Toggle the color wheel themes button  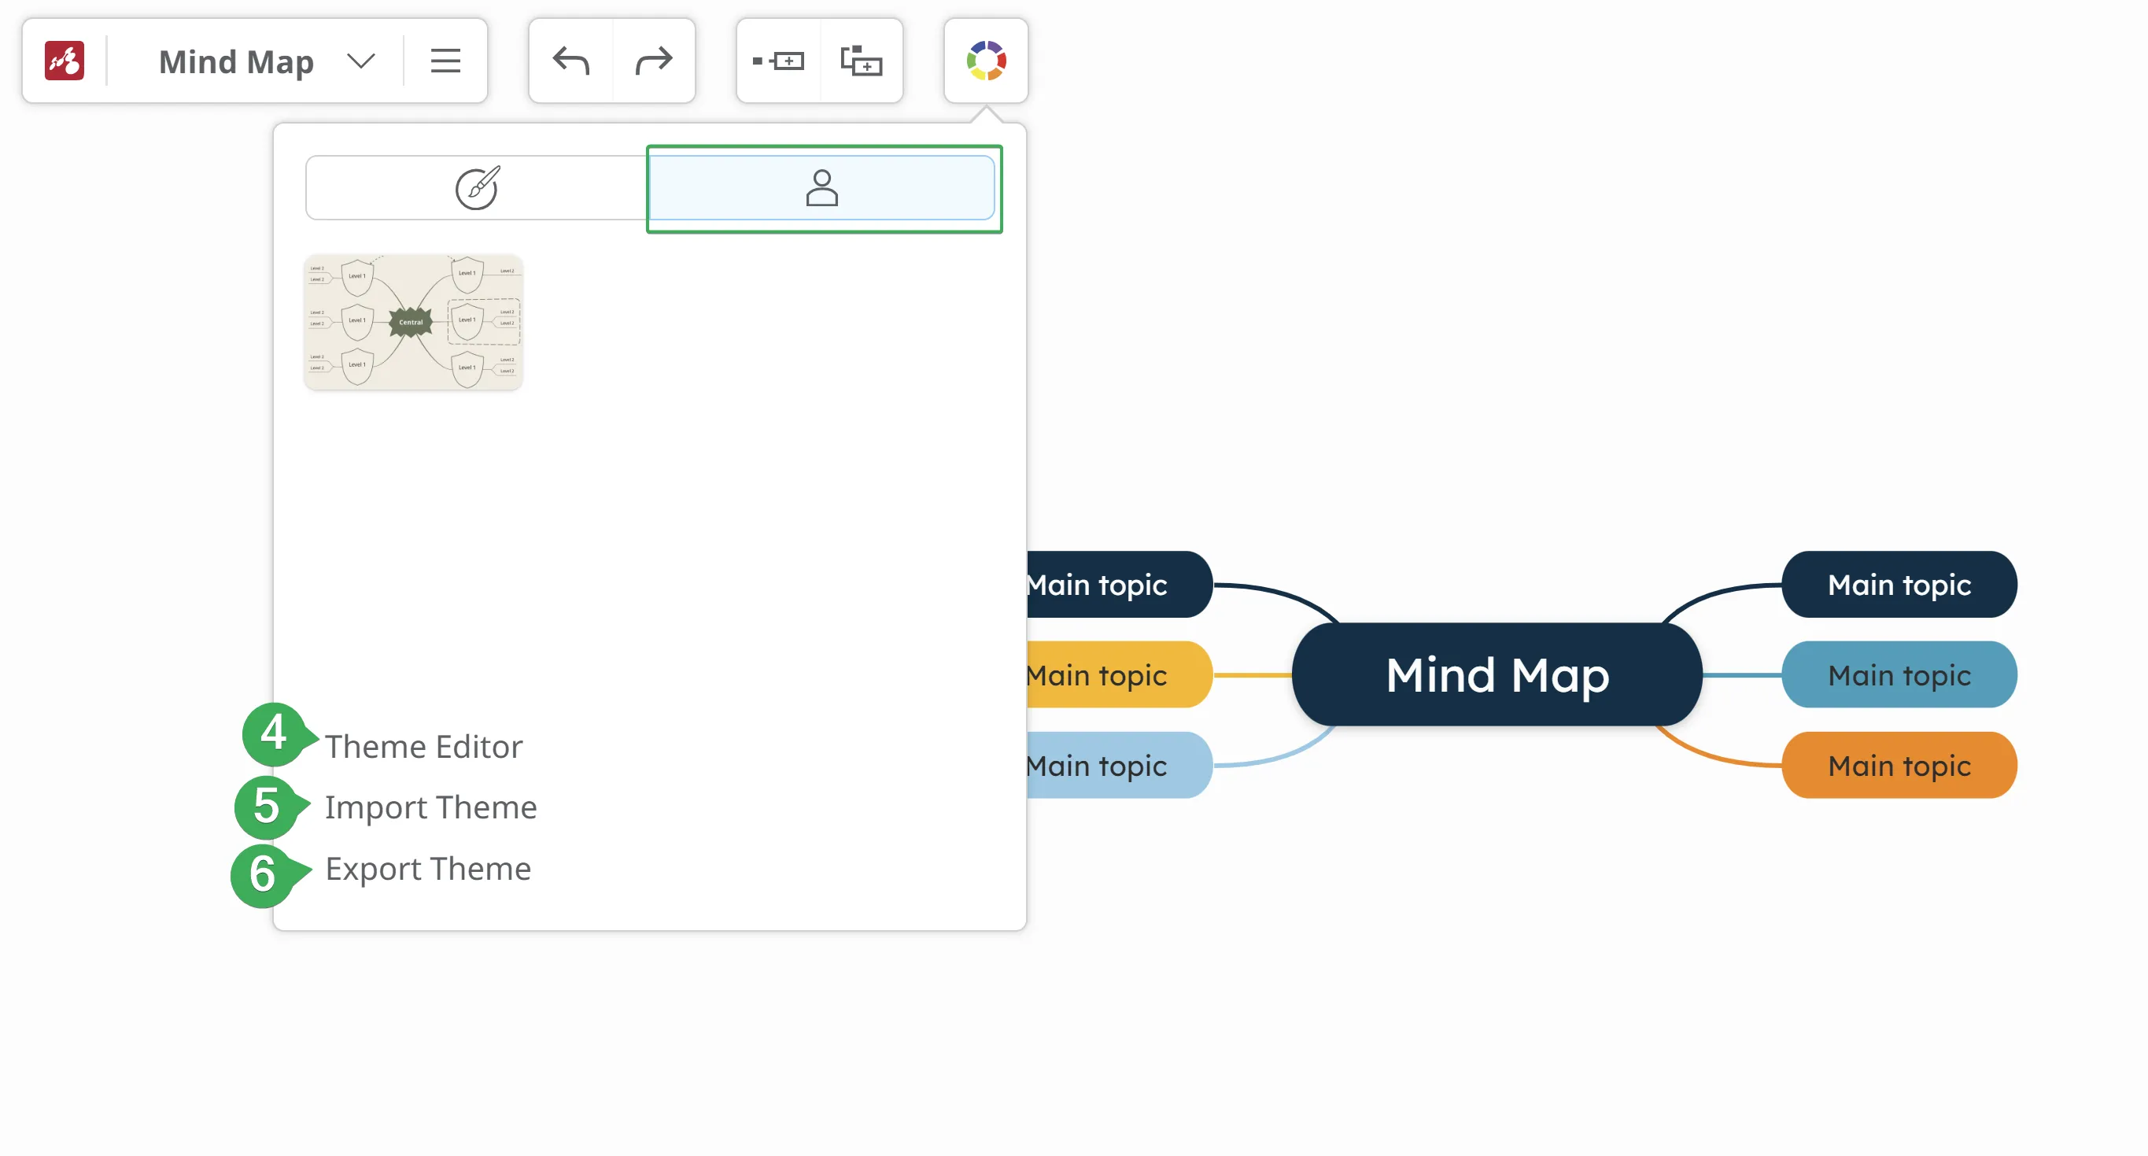click(x=986, y=61)
